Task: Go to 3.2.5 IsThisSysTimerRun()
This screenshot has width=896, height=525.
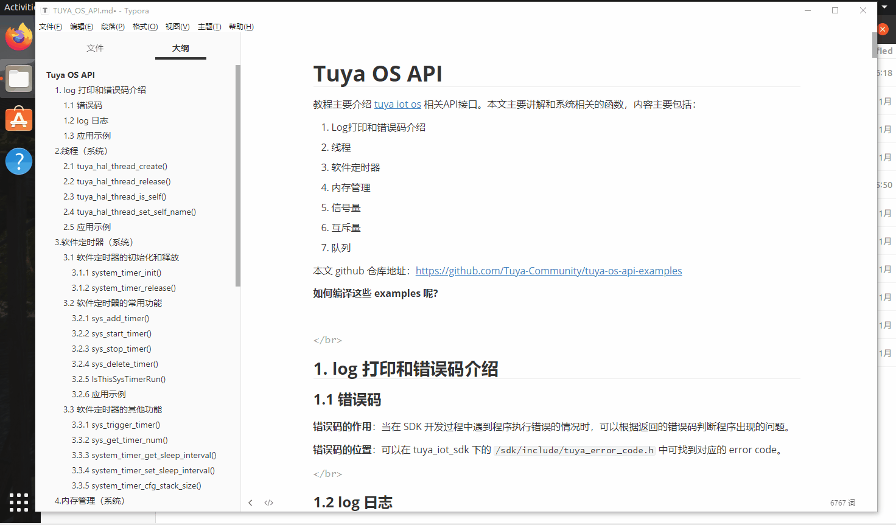Action: click(119, 379)
